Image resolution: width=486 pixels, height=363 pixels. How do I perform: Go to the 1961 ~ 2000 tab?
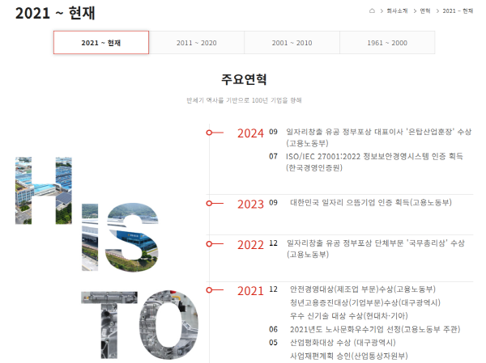(386, 43)
